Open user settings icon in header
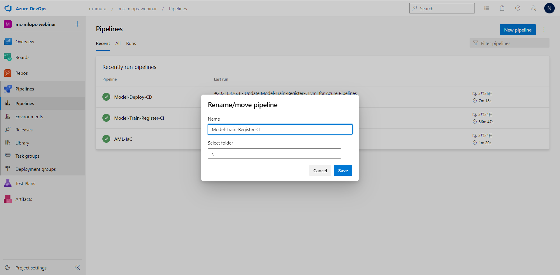The height and width of the screenshot is (275, 560). (533, 8)
